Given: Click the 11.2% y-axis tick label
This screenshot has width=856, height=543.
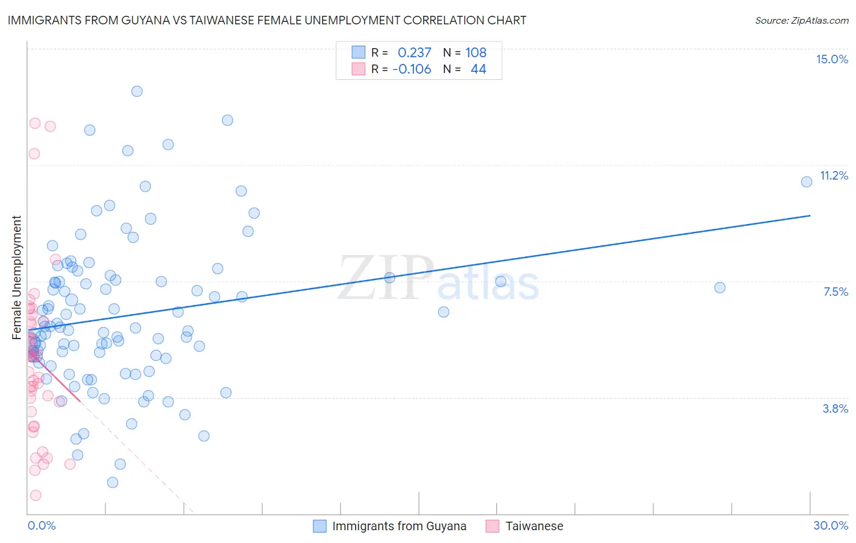Looking at the screenshot, I should point(833,176).
